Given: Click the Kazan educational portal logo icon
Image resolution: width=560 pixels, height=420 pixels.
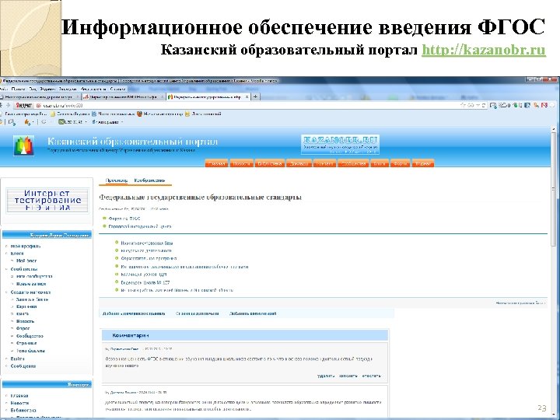Looking at the screenshot, I should tap(23, 145).
